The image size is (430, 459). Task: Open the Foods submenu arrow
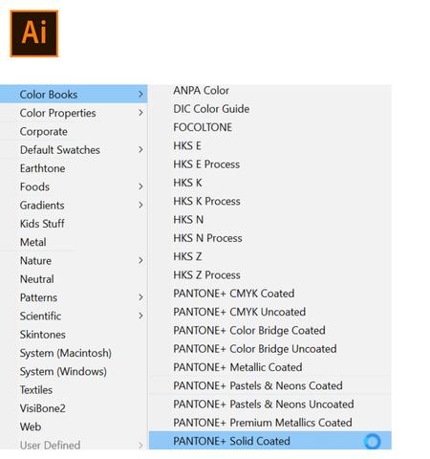pos(140,186)
